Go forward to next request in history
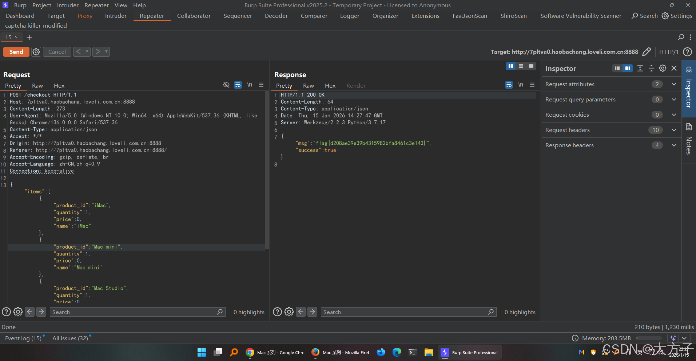The height and width of the screenshot is (361, 696). [98, 52]
